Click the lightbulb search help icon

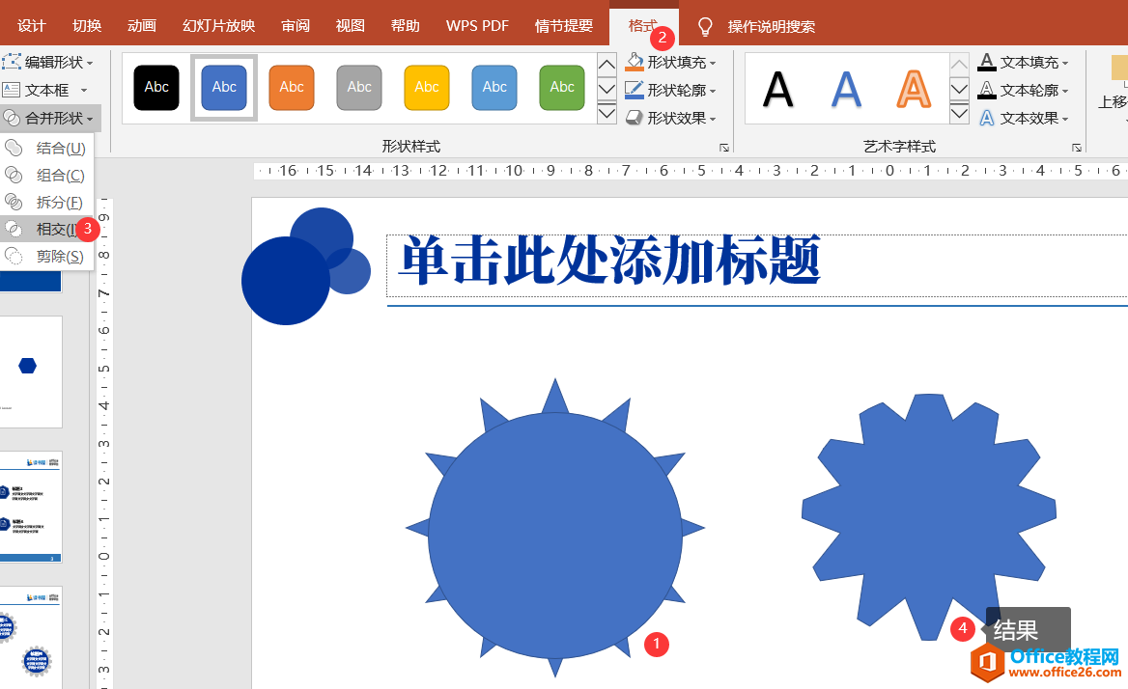click(x=706, y=26)
